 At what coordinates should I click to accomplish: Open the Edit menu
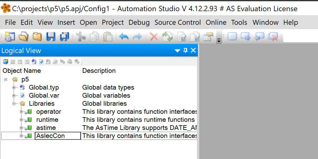point(27,23)
